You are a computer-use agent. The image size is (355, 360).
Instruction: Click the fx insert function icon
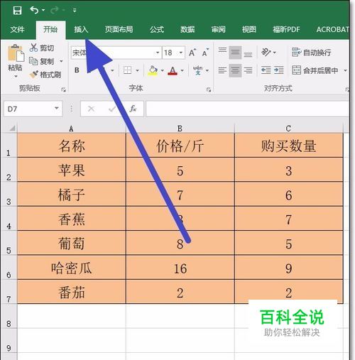[133, 109]
